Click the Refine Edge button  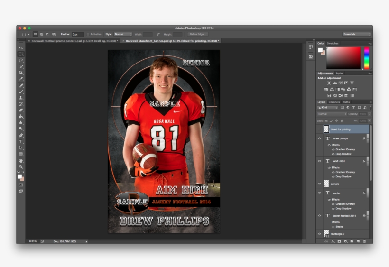pos(198,34)
